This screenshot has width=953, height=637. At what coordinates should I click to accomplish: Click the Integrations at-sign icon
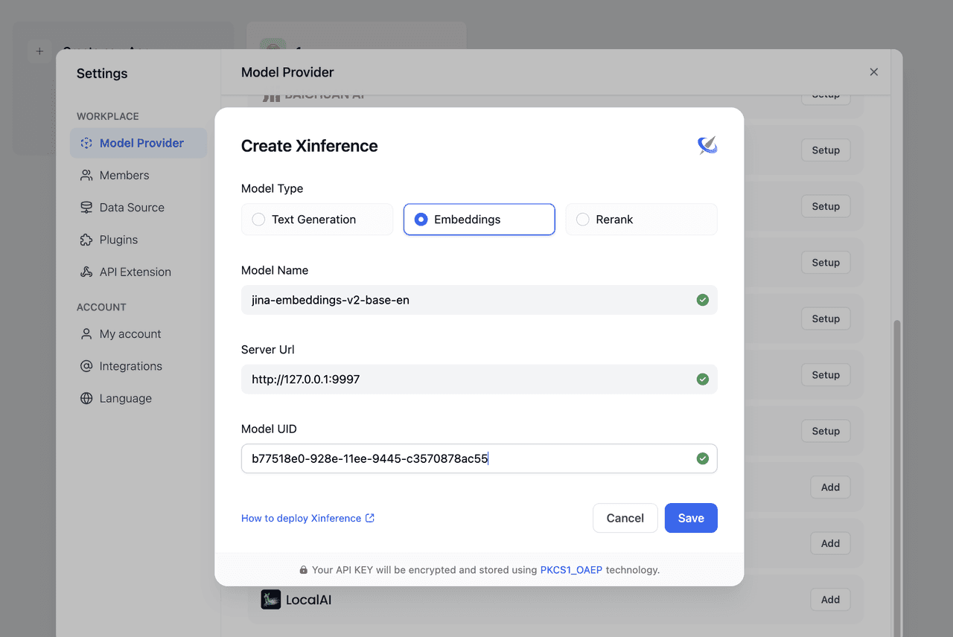click(x=86, y=366)
